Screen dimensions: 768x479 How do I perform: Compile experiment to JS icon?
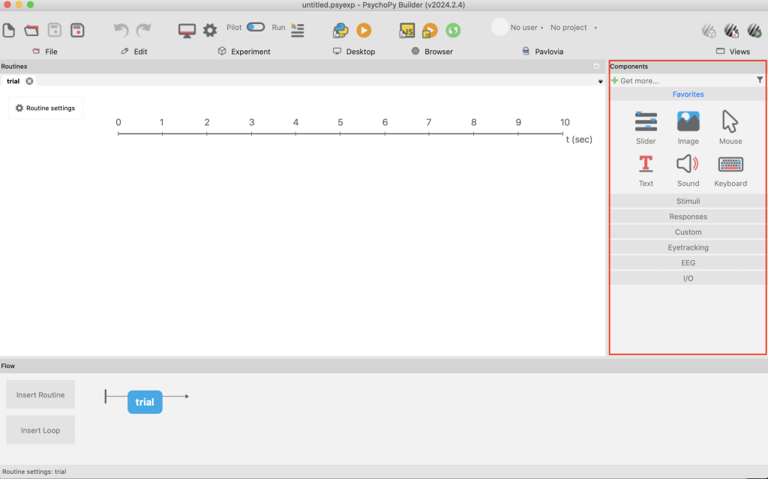[x=407, y=30]
